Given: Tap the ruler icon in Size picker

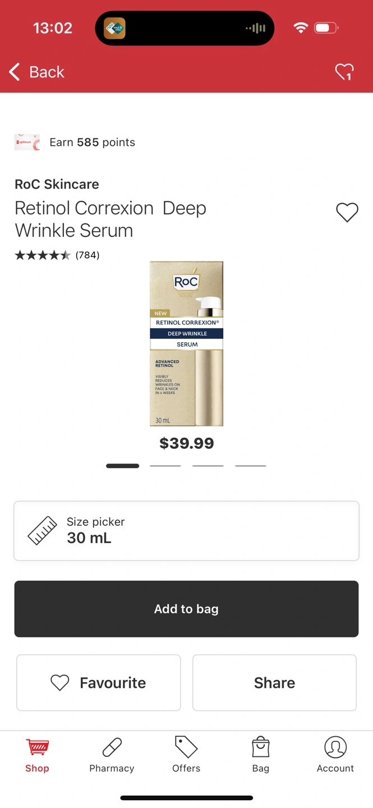Looking at the screenshot, I should click(43, 531).
